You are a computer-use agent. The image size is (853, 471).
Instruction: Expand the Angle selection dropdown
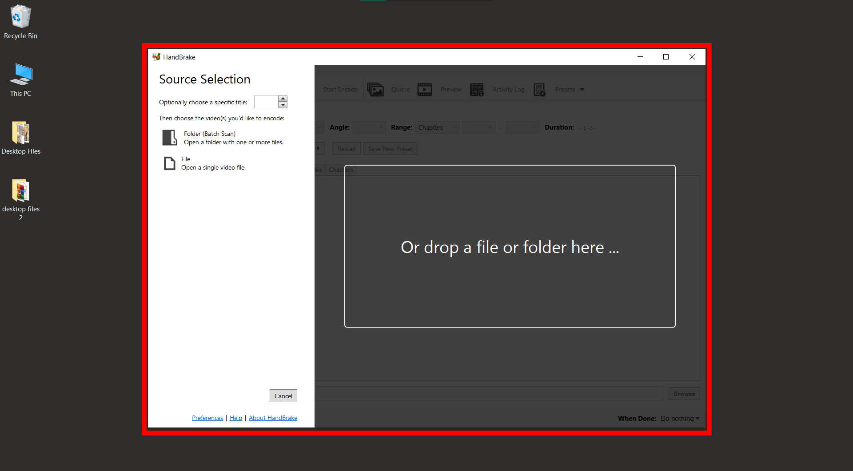pyautogui.click(x=369, y=127)
